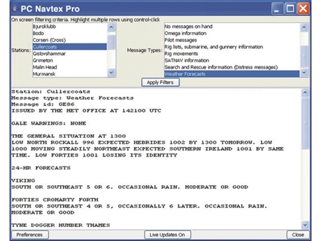The height and width of the screenshot is (241, 321).
Task: Toggle the Live Updates On button
Action: pyautogui.click(x=168, y=235)
